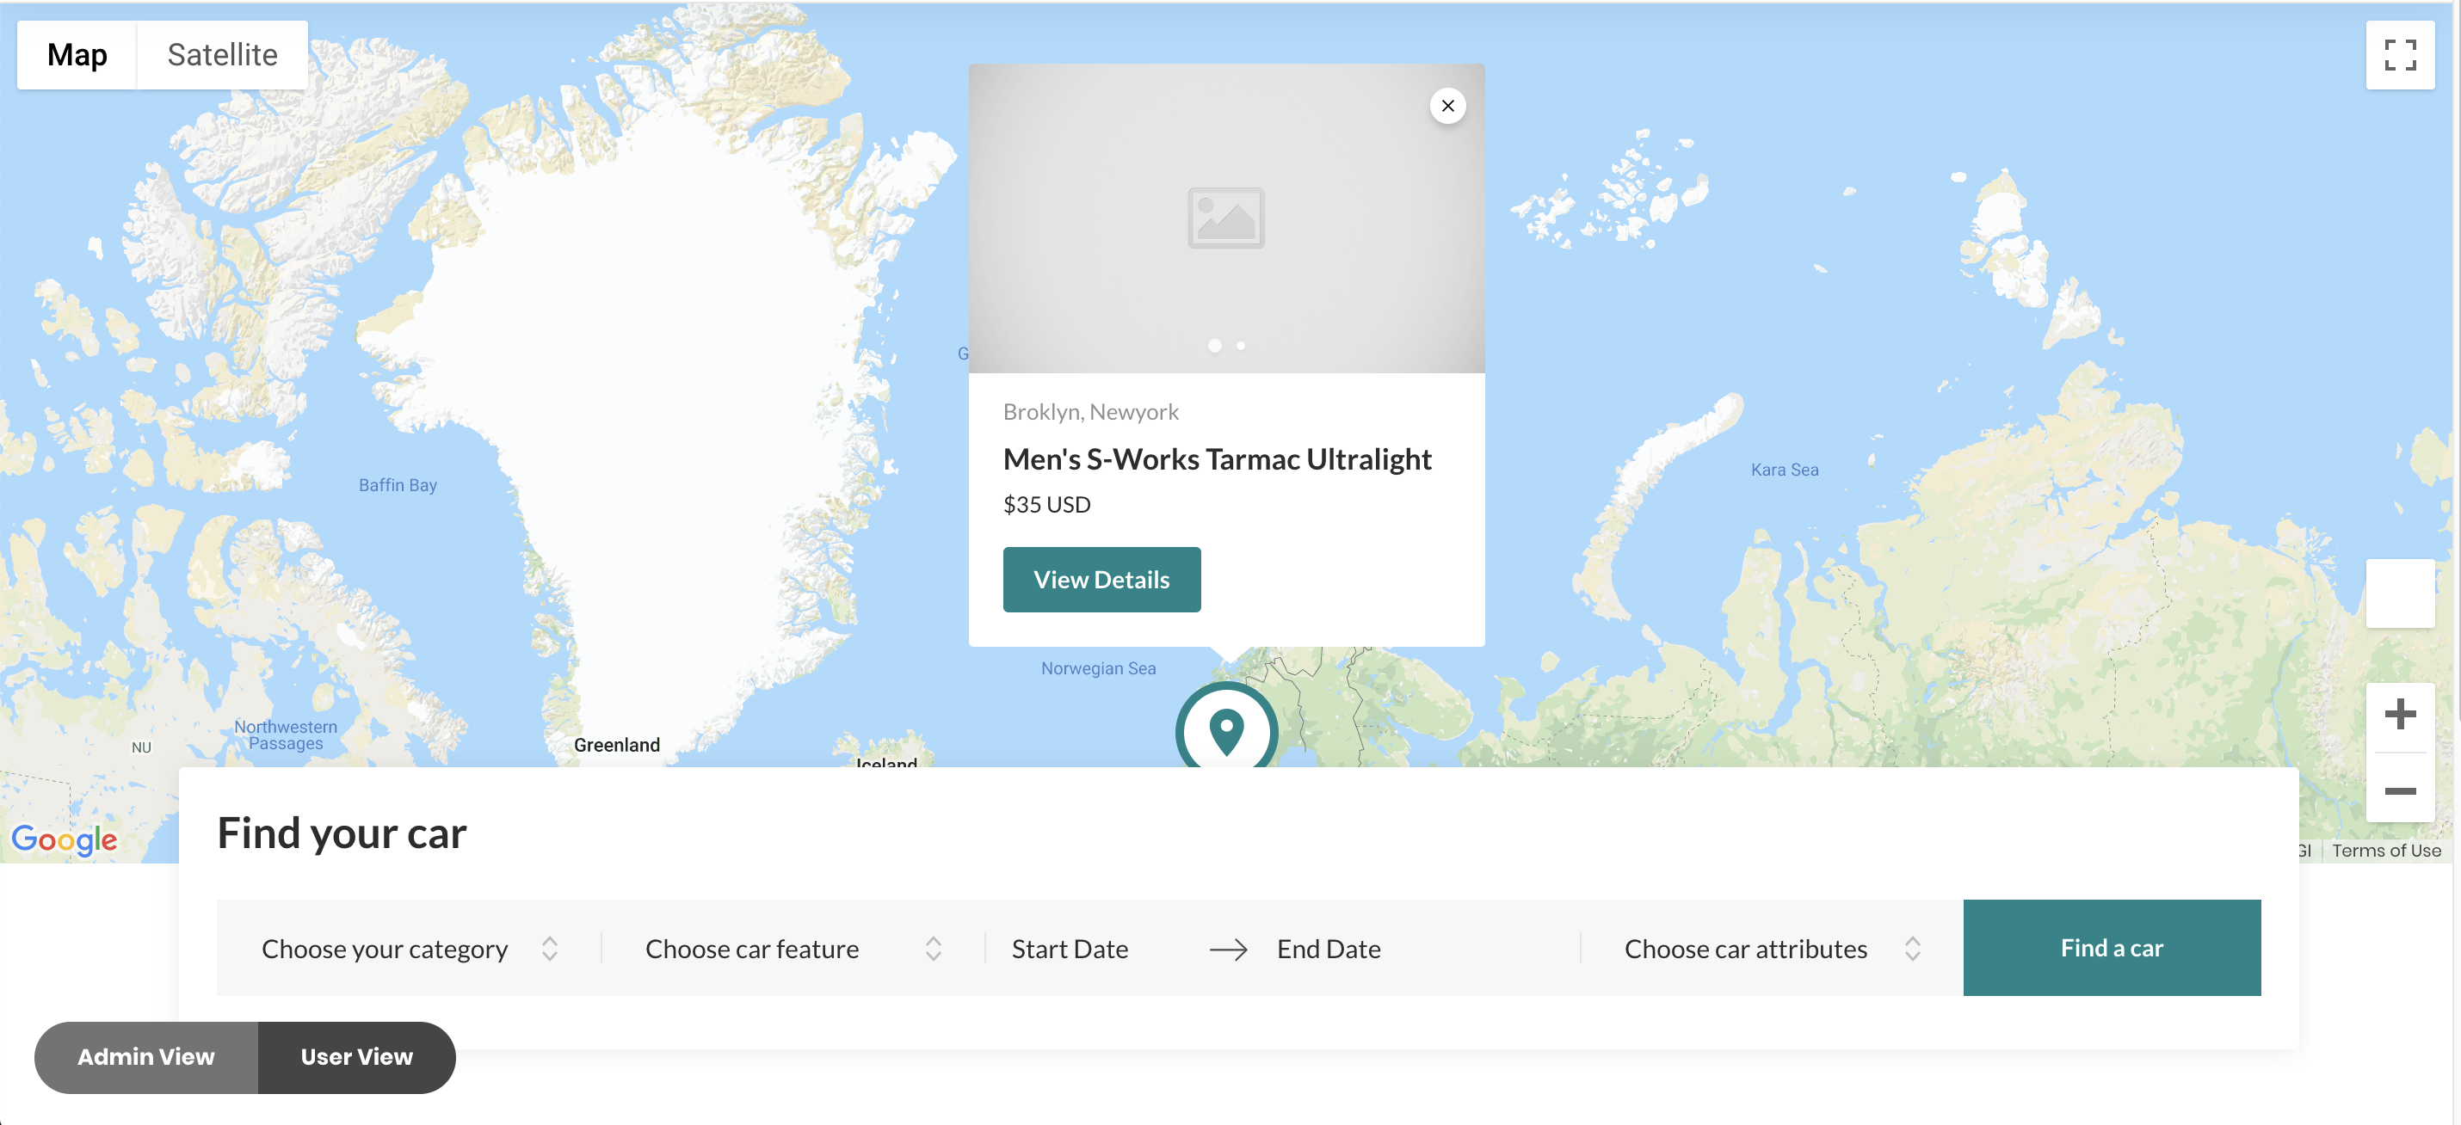This screenshot has height=1125, width=2461.
Task: Open Choose car attributes dropdown
Action: coord(1770,949)
